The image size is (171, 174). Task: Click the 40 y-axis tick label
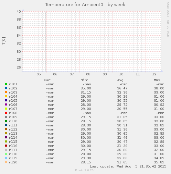pos(19,12)
